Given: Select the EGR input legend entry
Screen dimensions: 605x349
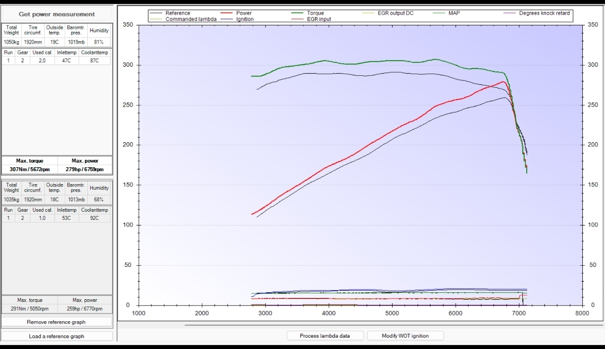Looking at the screenshot, I should click(318, 19).
